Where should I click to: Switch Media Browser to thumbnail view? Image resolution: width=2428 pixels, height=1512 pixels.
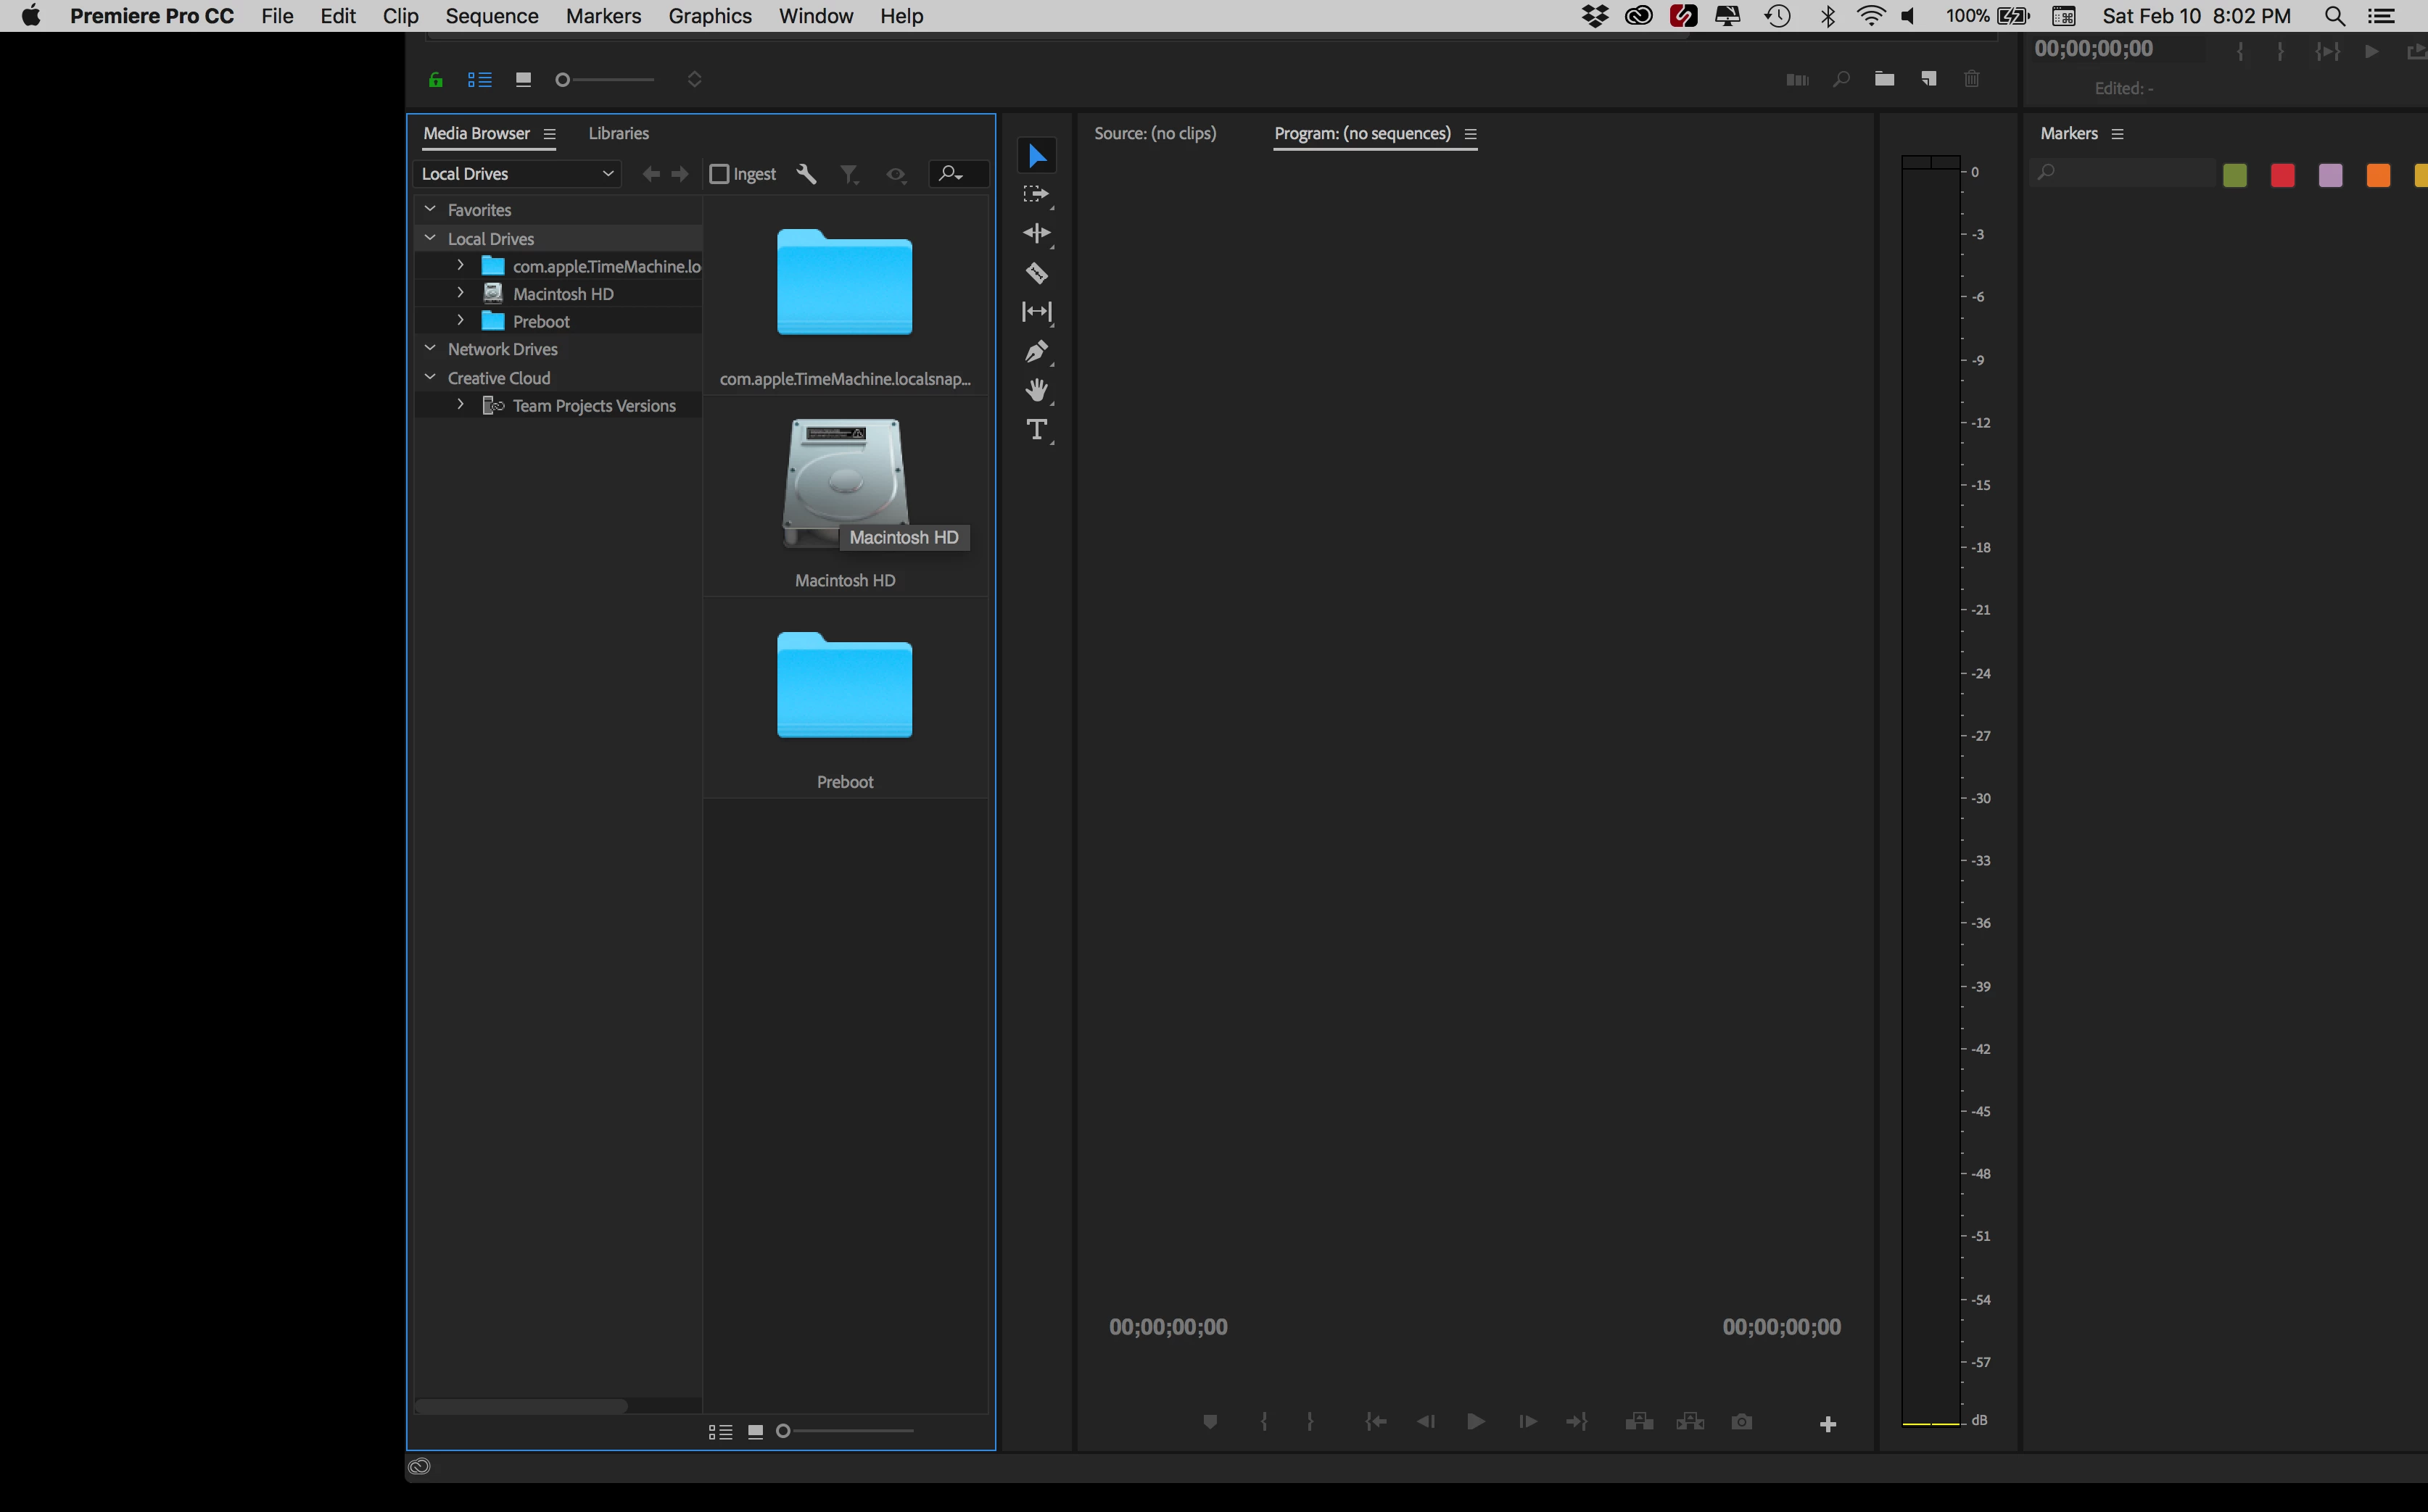click(x=756, y=1432)
